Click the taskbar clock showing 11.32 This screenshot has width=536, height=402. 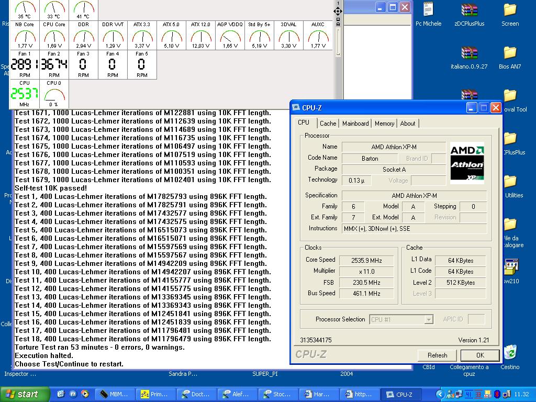coord(521,394)
